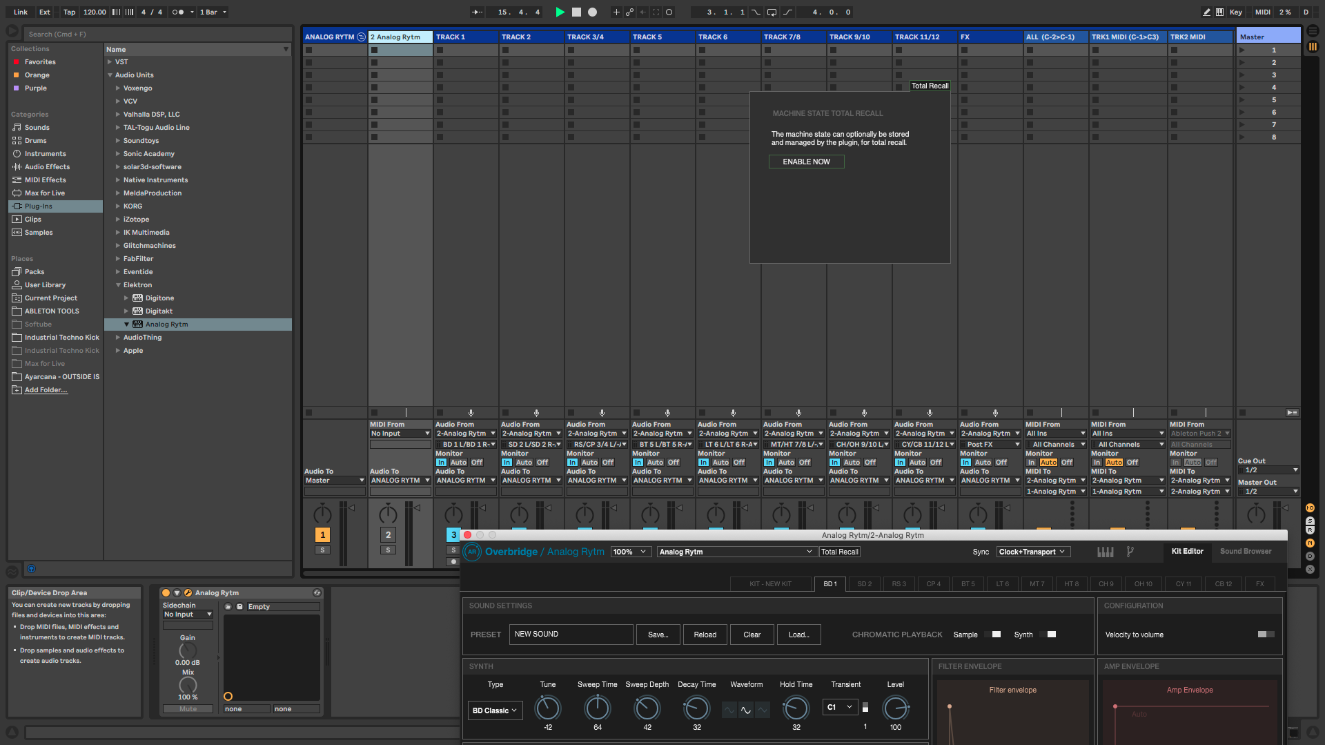Click the browser search field
1325x745 pixels.
point(157,34)
